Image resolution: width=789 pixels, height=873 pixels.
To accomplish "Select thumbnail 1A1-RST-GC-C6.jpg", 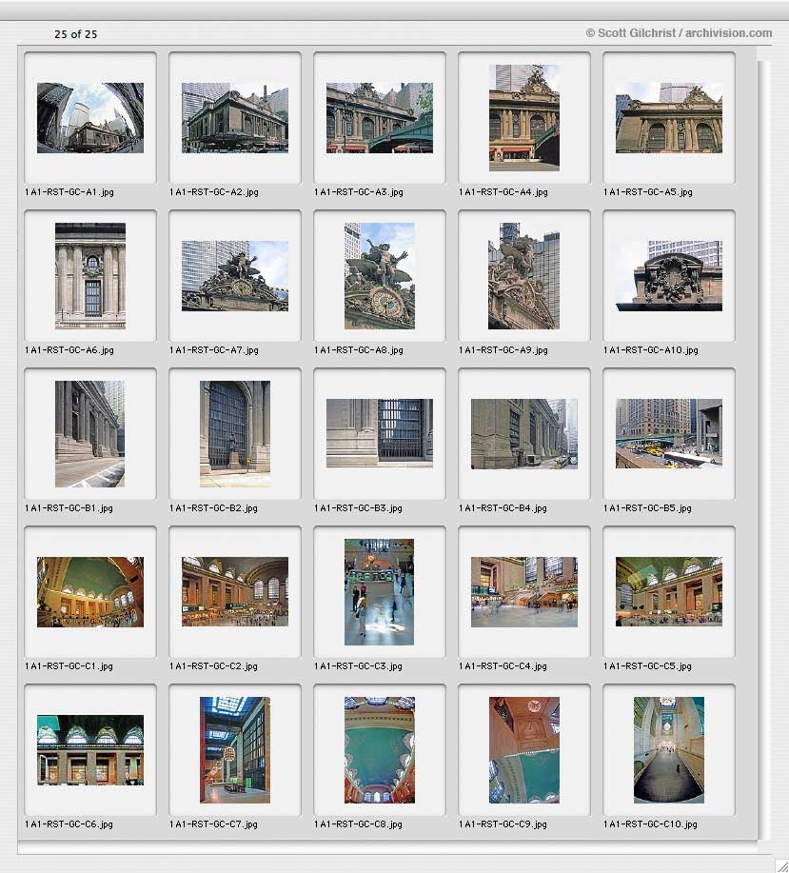I will tap(90, 750).
